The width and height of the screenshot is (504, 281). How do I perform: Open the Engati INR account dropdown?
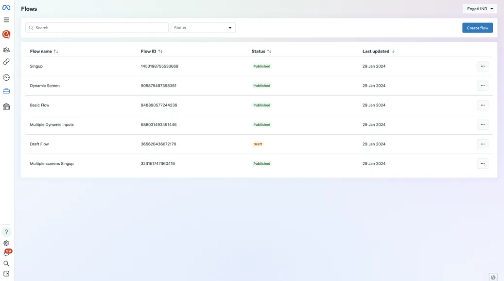point(479,8)
